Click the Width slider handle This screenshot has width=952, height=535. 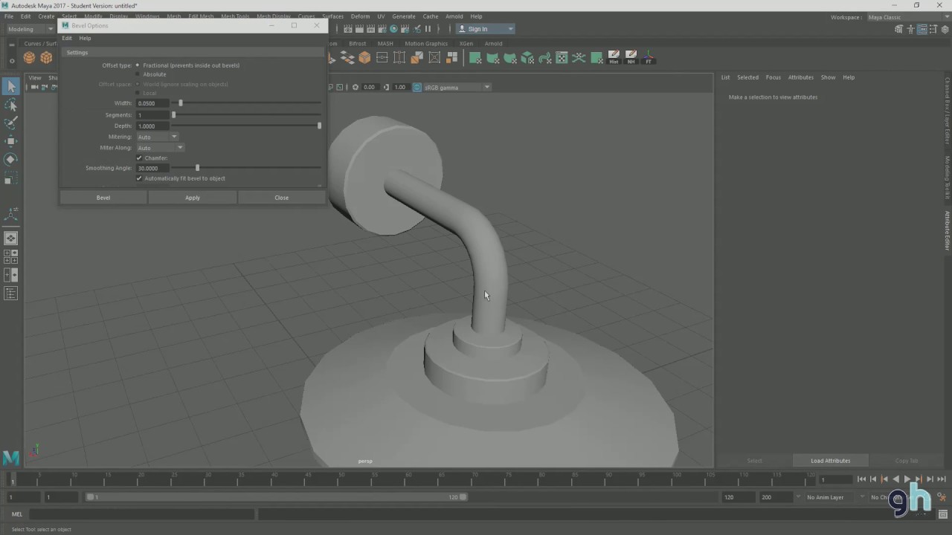pos(181,103)
